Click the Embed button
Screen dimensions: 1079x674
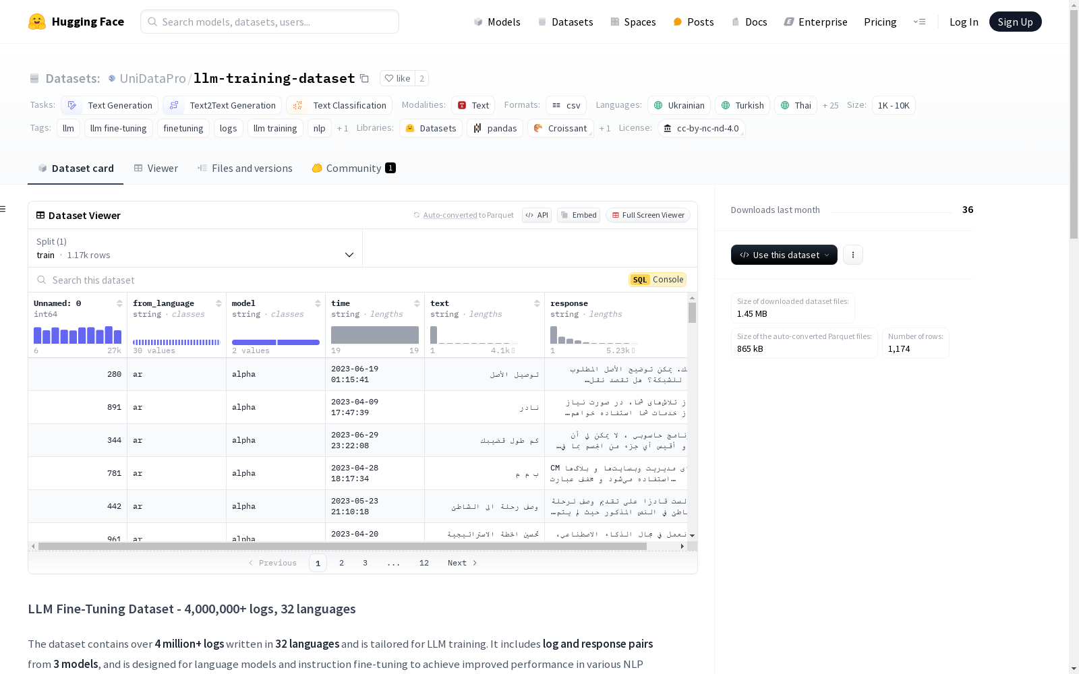tap(579, 215)
